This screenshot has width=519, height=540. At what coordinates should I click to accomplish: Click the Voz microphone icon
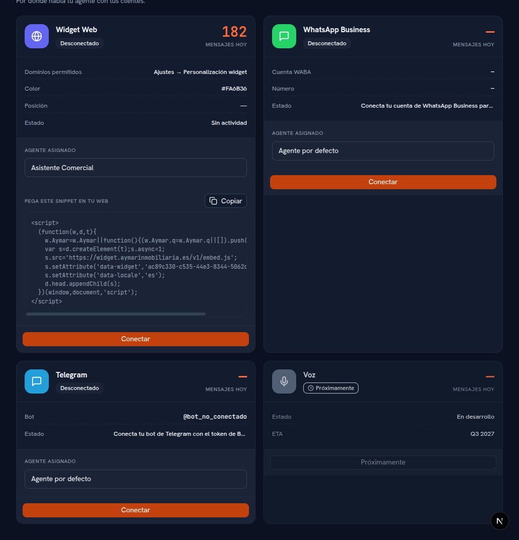(x=284, y=381)
